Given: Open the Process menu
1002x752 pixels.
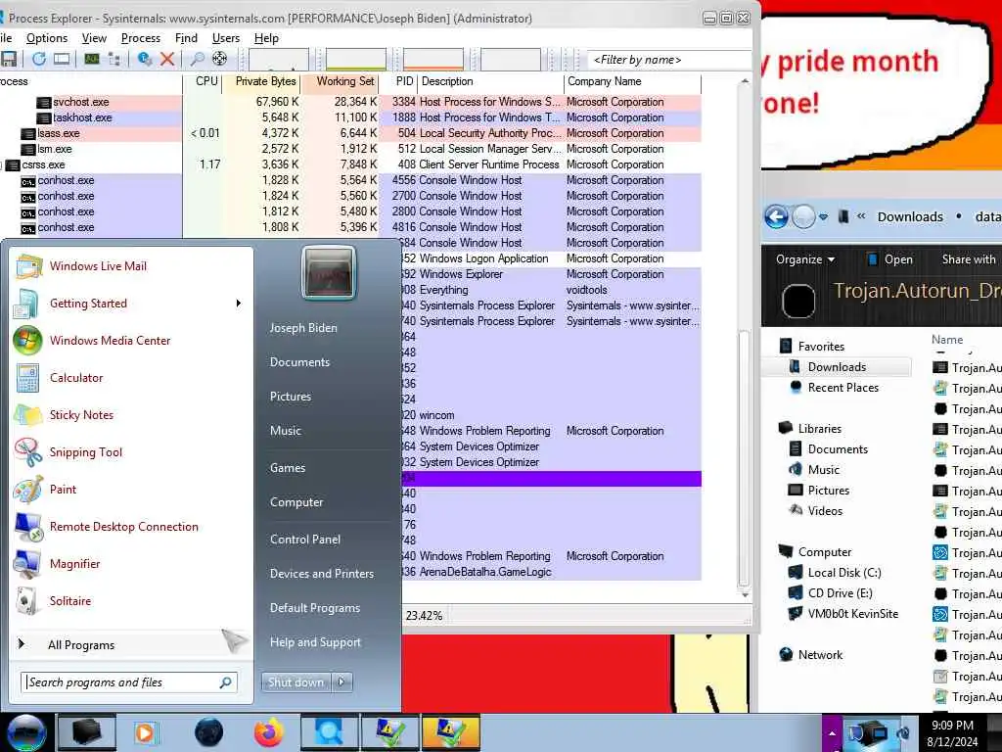Looking at the screenshot, I should (x=141, y=38).
